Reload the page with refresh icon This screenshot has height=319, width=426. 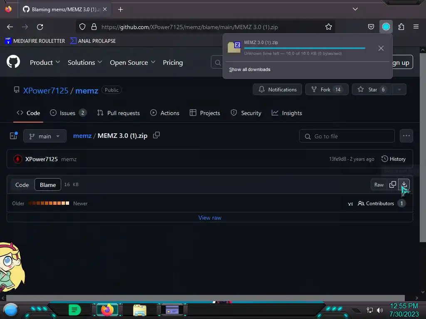[x=40, y=27]
